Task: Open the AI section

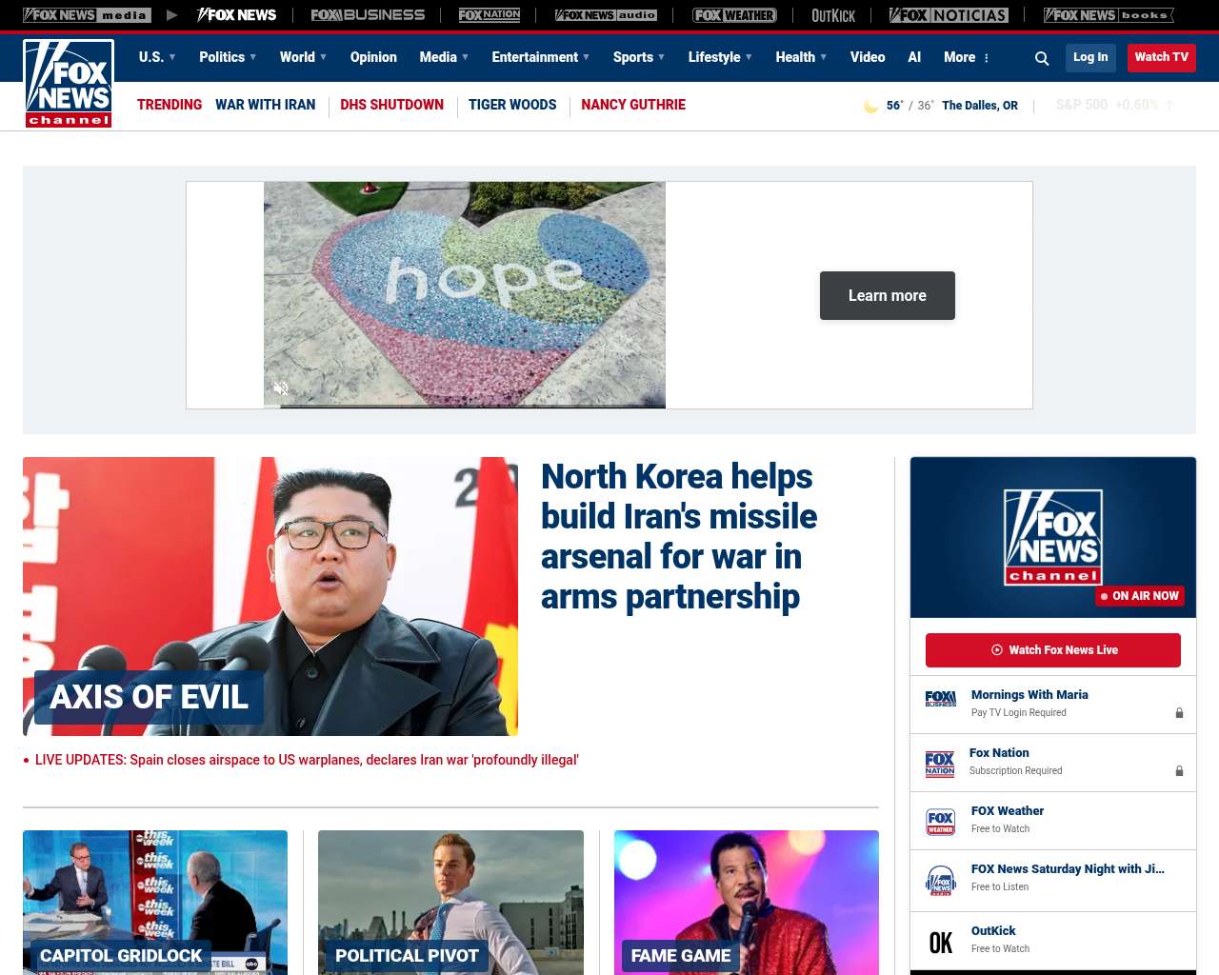Action: pyautogui.click(x=914, y=57)
